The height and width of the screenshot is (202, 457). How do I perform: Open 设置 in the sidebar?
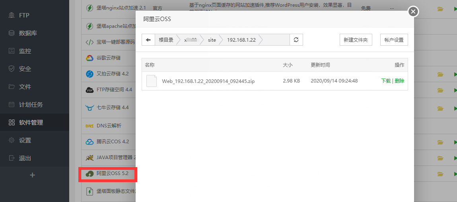click(x=34, y=140)
